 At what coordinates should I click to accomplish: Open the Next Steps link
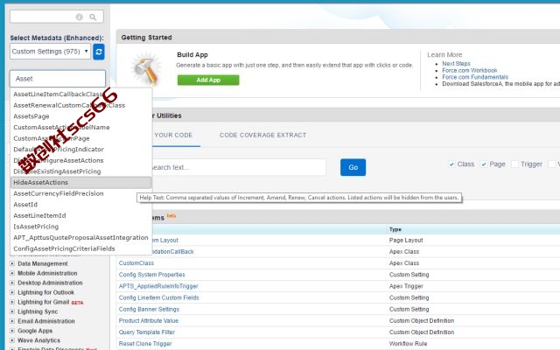[x=456, y=64]
